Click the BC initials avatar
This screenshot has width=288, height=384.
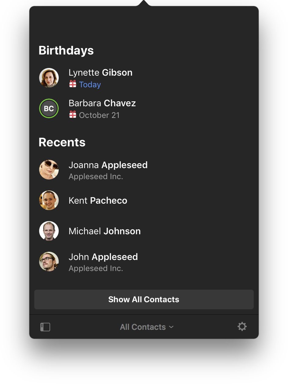(49, 108)
